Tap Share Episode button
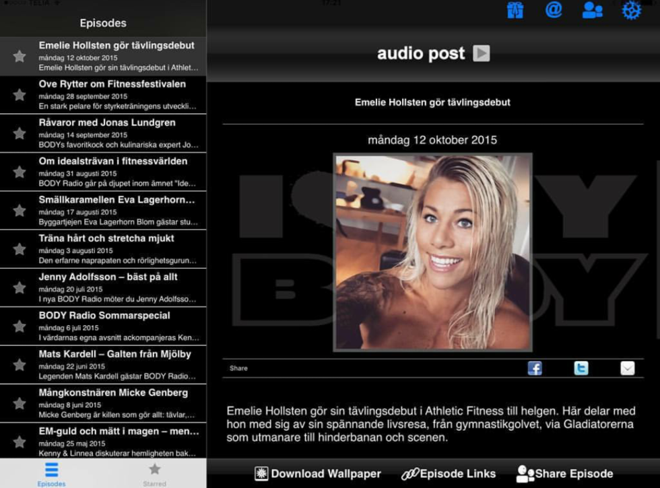Image resolution: width=660 pixels, height=488 pixels. tap(564, 474)
